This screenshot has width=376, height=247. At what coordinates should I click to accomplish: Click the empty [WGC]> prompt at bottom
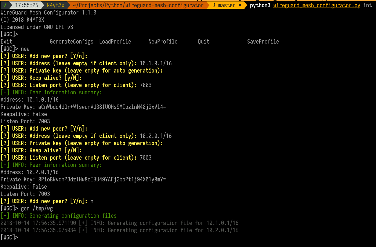coord(9,237)
